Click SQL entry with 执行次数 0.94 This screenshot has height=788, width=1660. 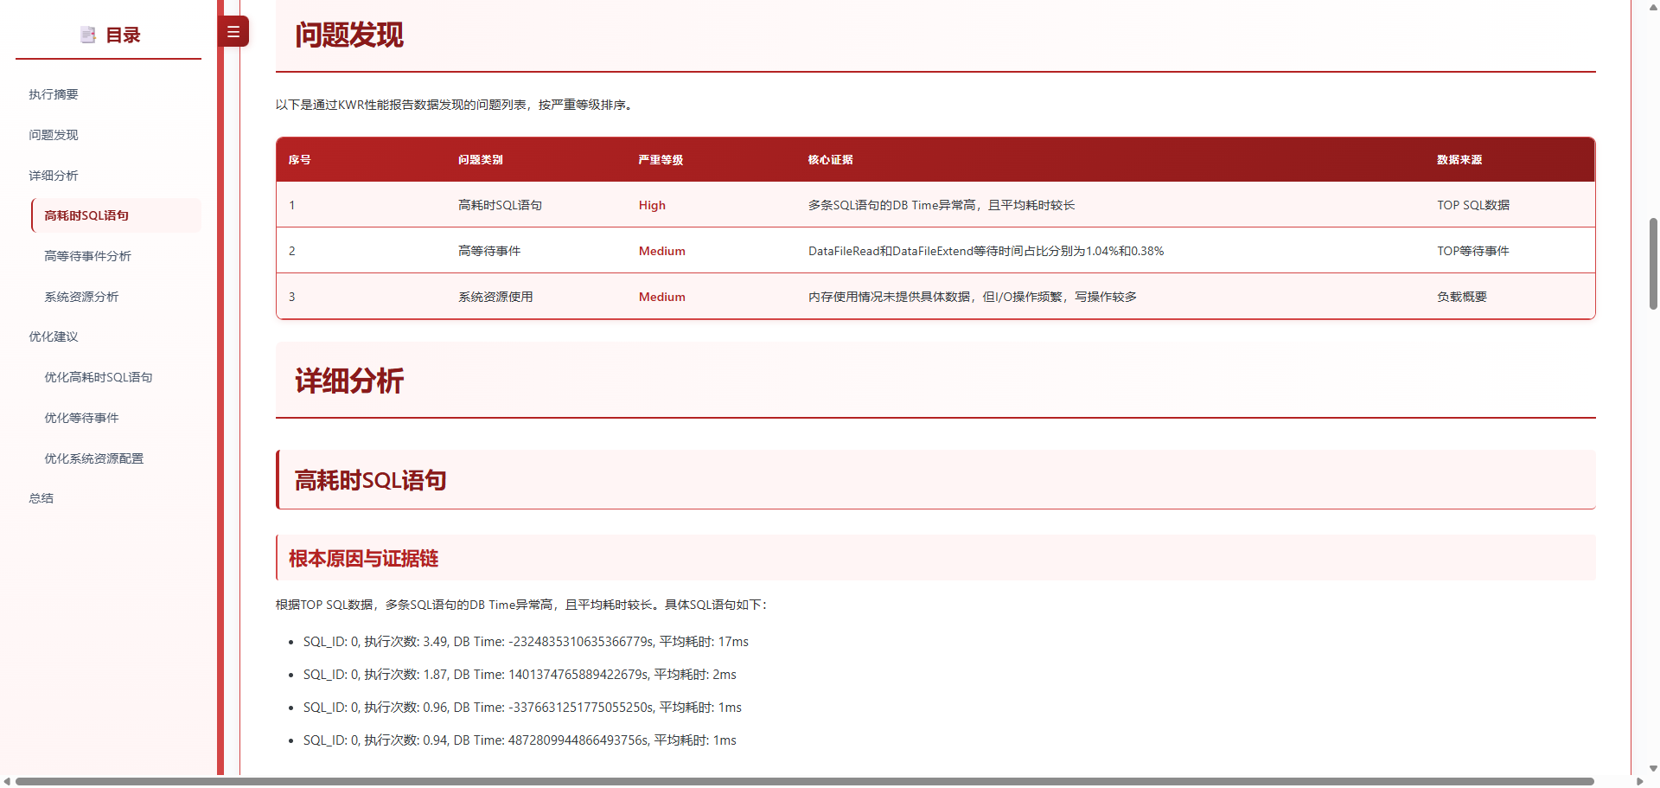point(520,740)
